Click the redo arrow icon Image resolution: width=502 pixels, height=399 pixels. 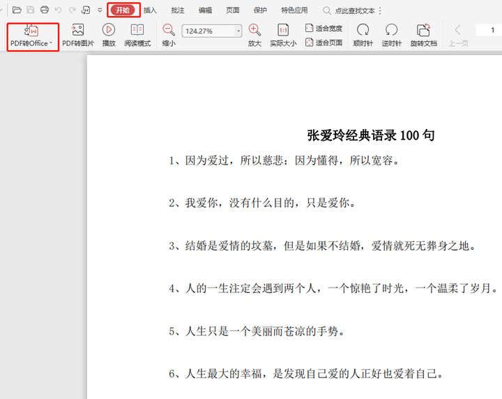(72, 10)
